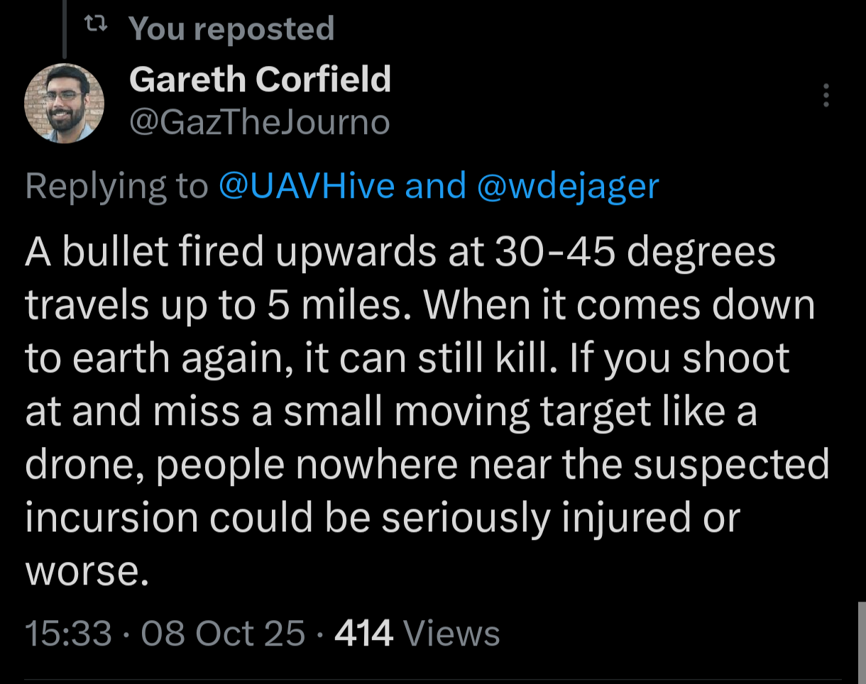The image size is (866, 684).
Task: Open the three-dot more options menu
Action: click(x=826, y=95)
